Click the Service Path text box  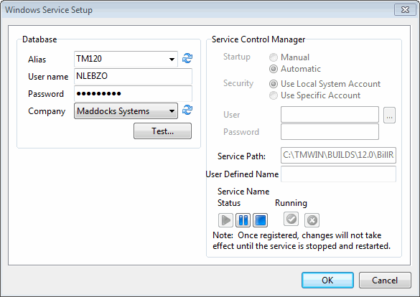pos(338,155)
